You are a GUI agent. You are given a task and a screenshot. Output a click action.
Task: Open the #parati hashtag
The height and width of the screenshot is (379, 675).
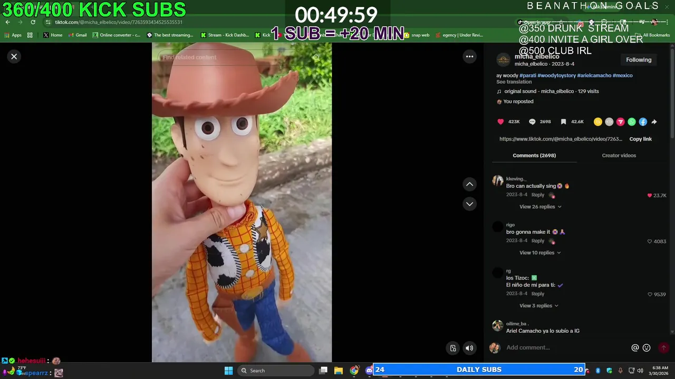[527, 75]
